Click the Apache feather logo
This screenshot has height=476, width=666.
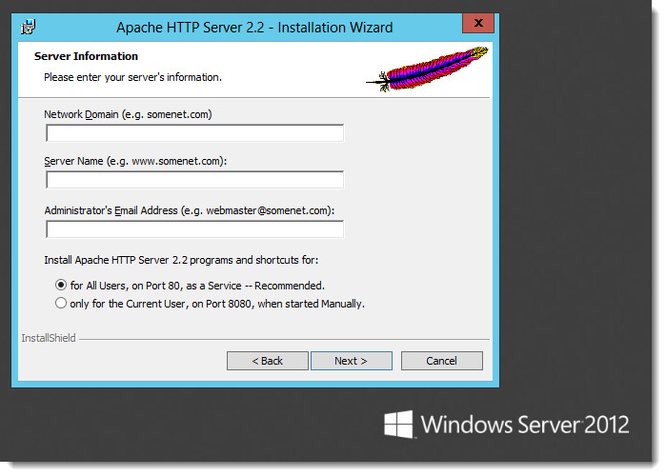click(427, 69)
